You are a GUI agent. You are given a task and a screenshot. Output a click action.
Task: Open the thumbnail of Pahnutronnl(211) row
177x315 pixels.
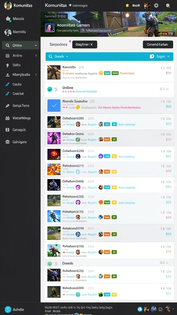click(x=54, y=169)
